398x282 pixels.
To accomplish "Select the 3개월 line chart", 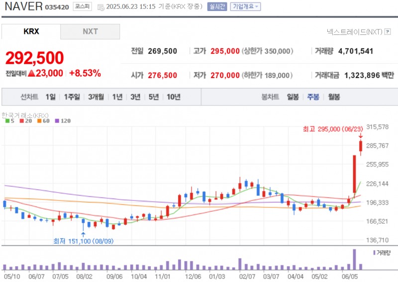I will [x=96, y=96].
